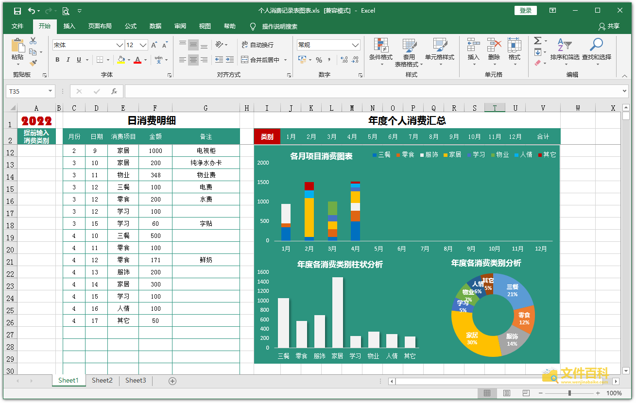636x403 pixels.
Task: Click the zoom slider handle
Action: (569, 393)
